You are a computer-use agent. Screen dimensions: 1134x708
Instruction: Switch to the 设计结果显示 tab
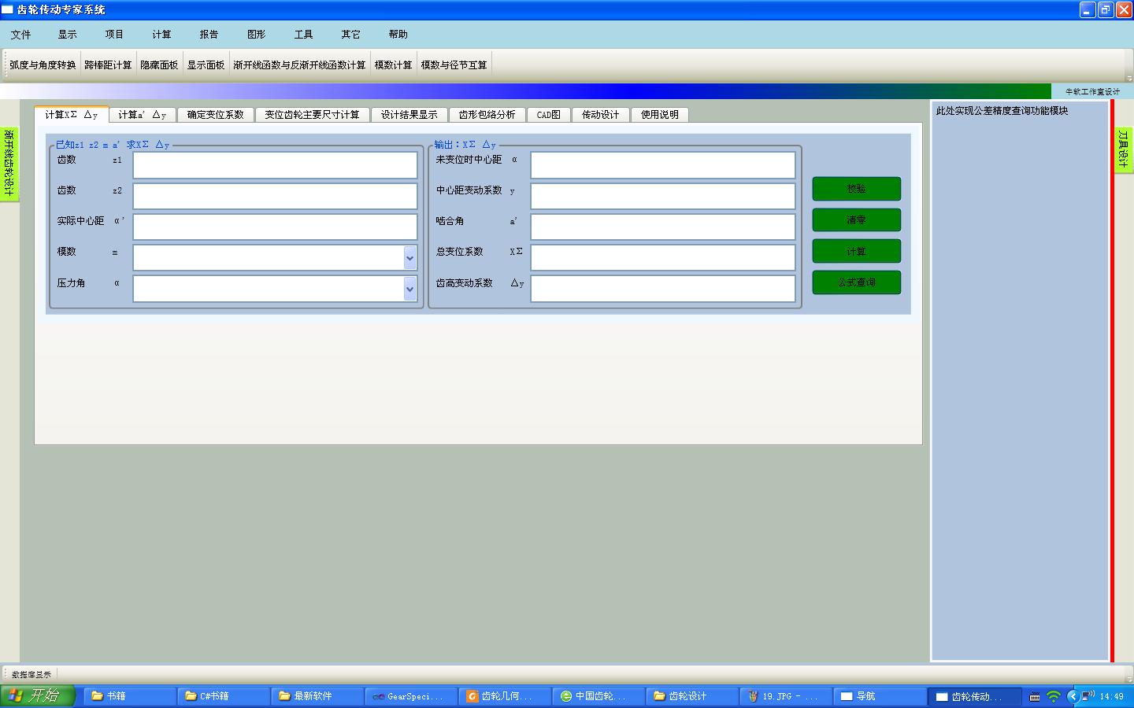click(x=409, y=115)
